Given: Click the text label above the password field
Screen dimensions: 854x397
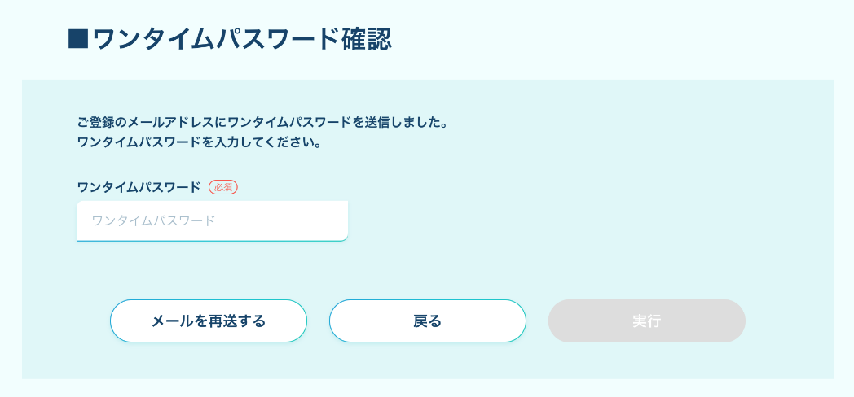Looking at the screenshot, I should click(139, 187).
